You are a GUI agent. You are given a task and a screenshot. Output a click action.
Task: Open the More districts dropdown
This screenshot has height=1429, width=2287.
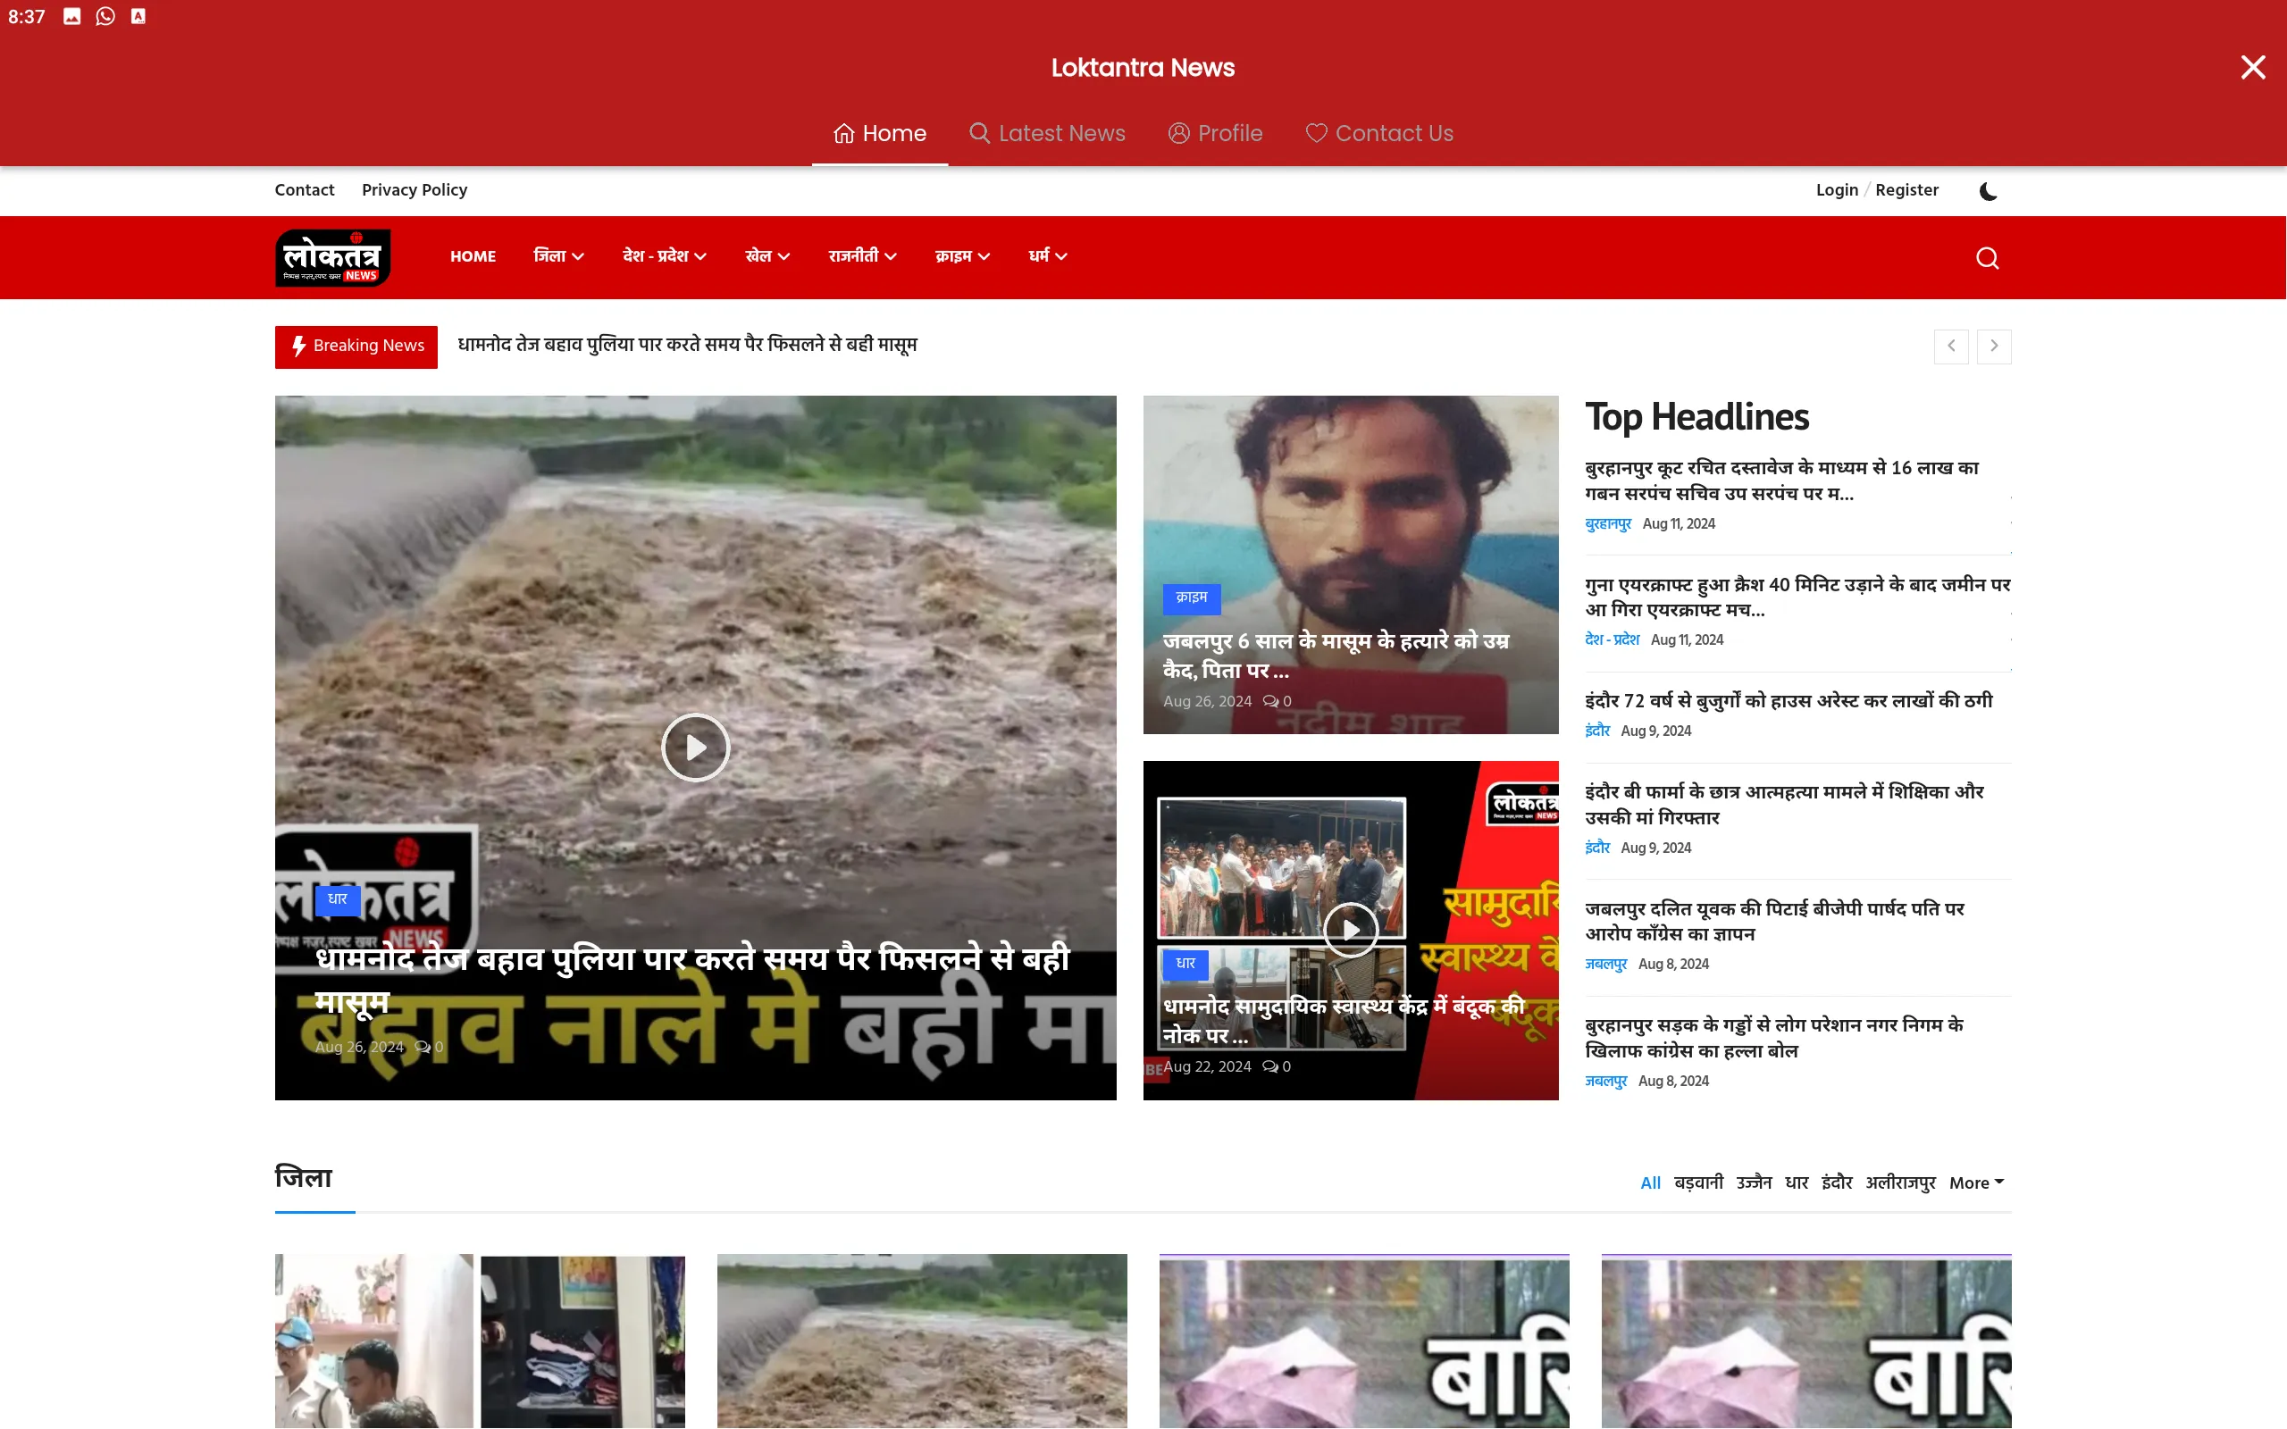tap(1976, 1182)
